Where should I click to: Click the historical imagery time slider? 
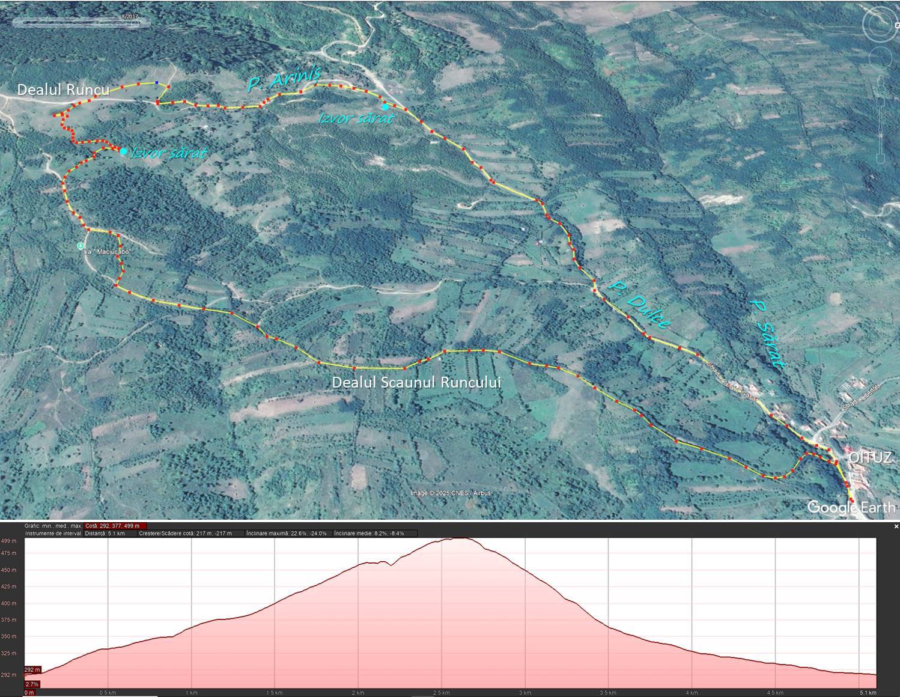click(x=80, y=23)
